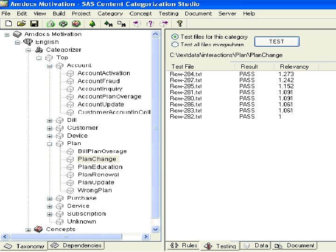This screenshot has height=252, width=336.
Task: Click tree scrollbar up arrow
Action: [155, 34]
